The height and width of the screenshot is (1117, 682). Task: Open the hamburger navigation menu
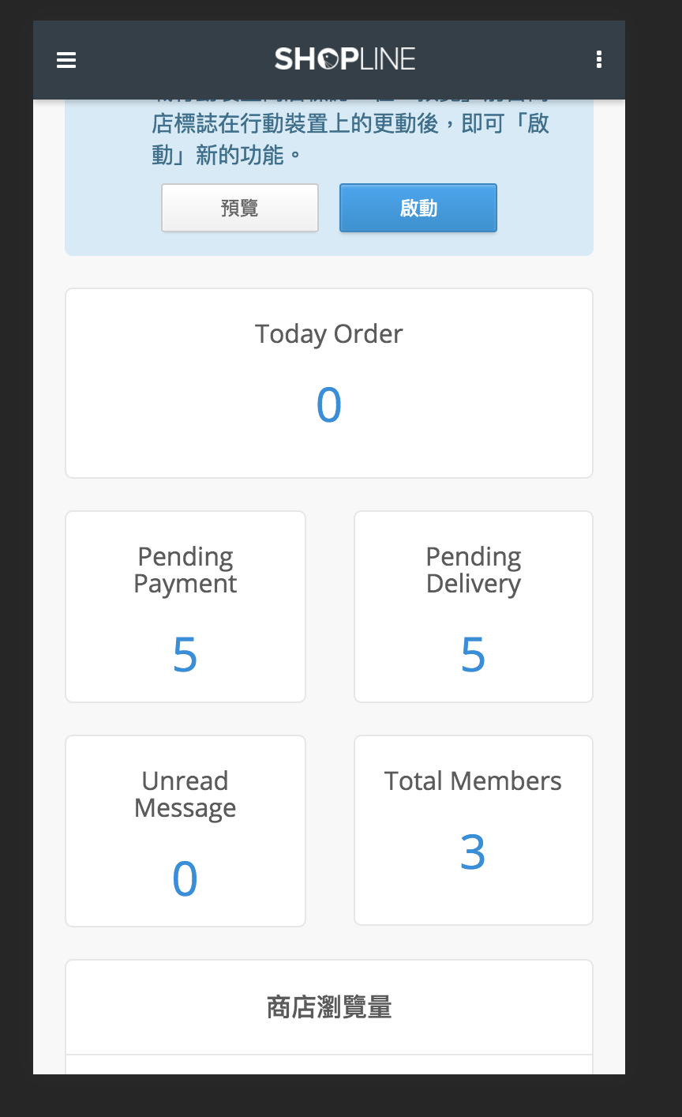pyautogui.click(x=66, y=60)
